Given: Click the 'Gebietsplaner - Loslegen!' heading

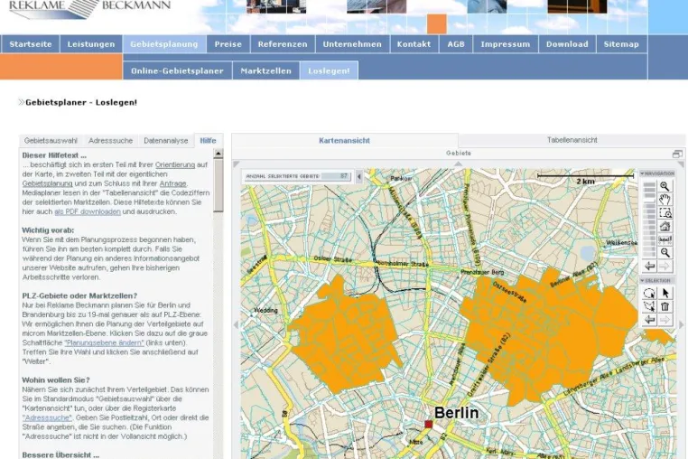Looking at the screenshot, I should coord(81,102).
